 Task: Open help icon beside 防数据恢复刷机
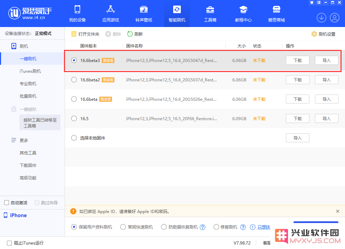point(203,227)
